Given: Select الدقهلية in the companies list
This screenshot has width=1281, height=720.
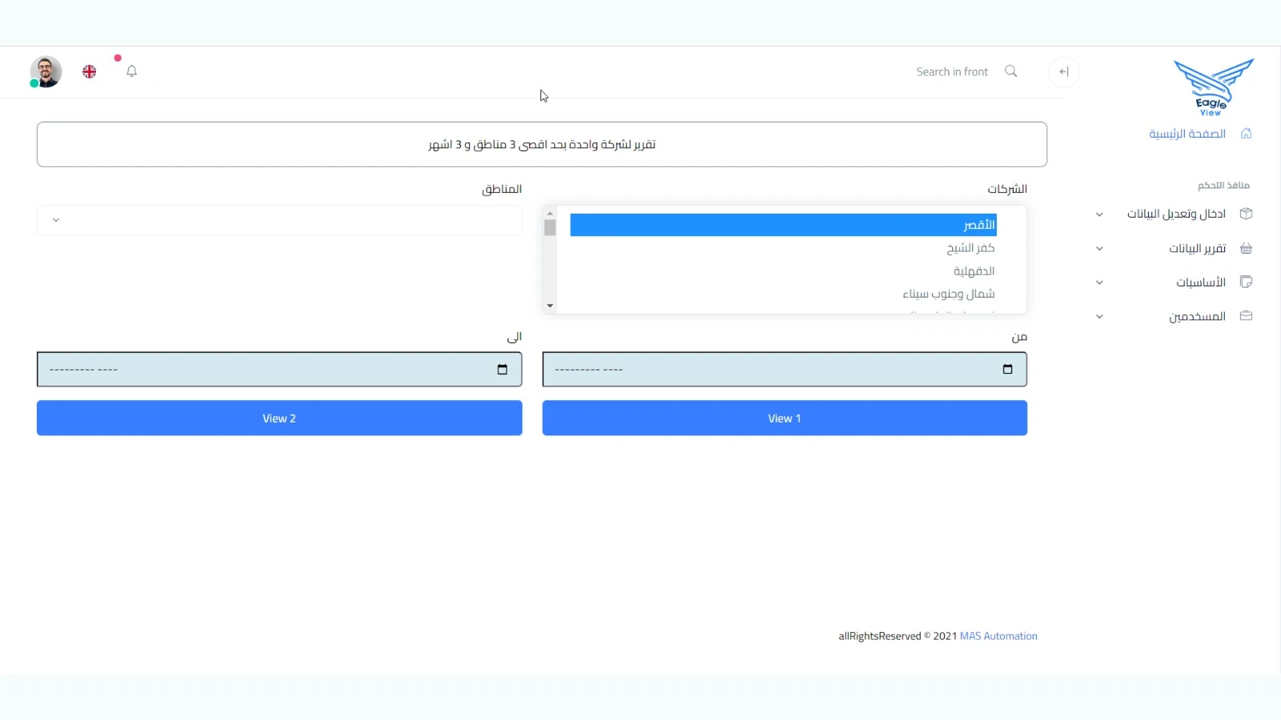Looking at the screenshot, I should pos(783,271).
